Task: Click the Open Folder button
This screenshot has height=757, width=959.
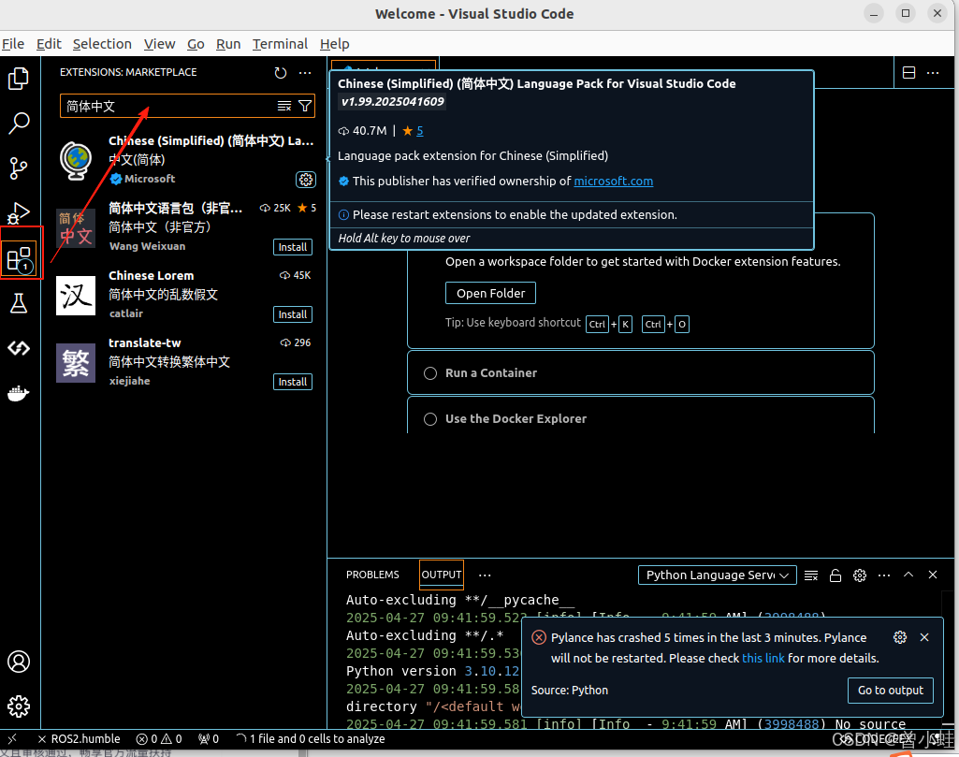Action: (490, 293)
